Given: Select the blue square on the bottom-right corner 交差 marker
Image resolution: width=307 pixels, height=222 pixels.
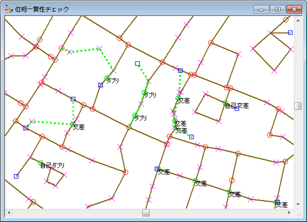Looking at the screenshot, I should (x=277, y=202).
